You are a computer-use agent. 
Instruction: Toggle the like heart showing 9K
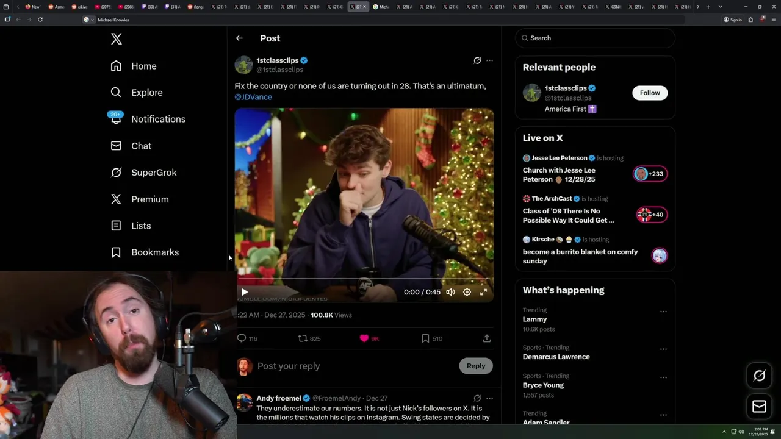point(369,338)
